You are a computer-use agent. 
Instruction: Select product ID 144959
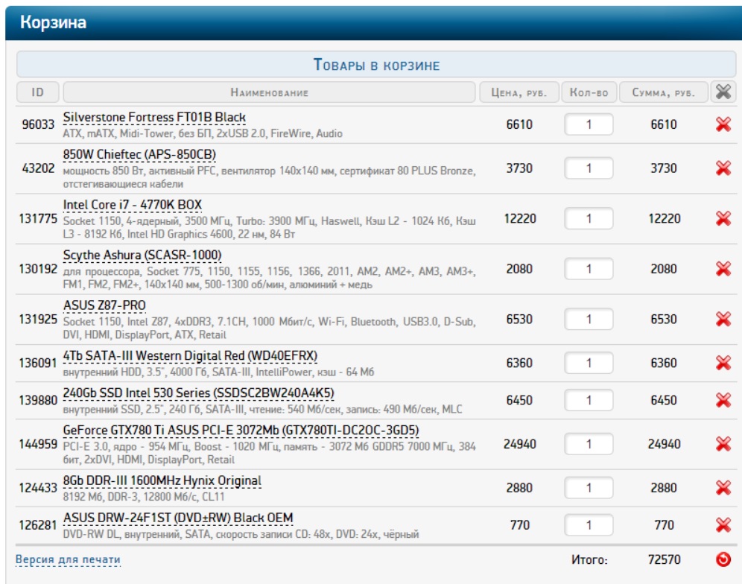[x=38, y=444]
